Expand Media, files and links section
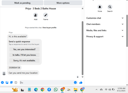128x93 pixels. click(105, 30)
